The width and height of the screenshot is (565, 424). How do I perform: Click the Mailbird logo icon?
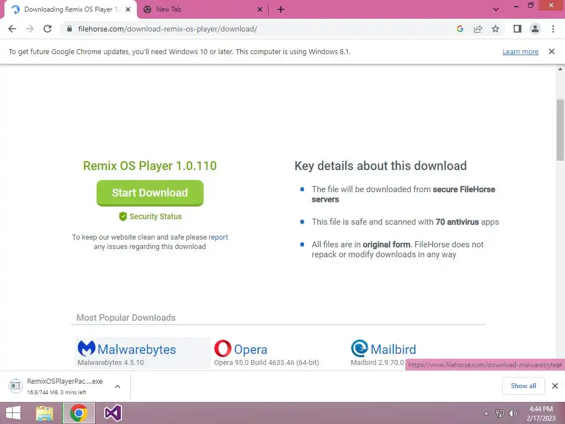coord(360,348)
